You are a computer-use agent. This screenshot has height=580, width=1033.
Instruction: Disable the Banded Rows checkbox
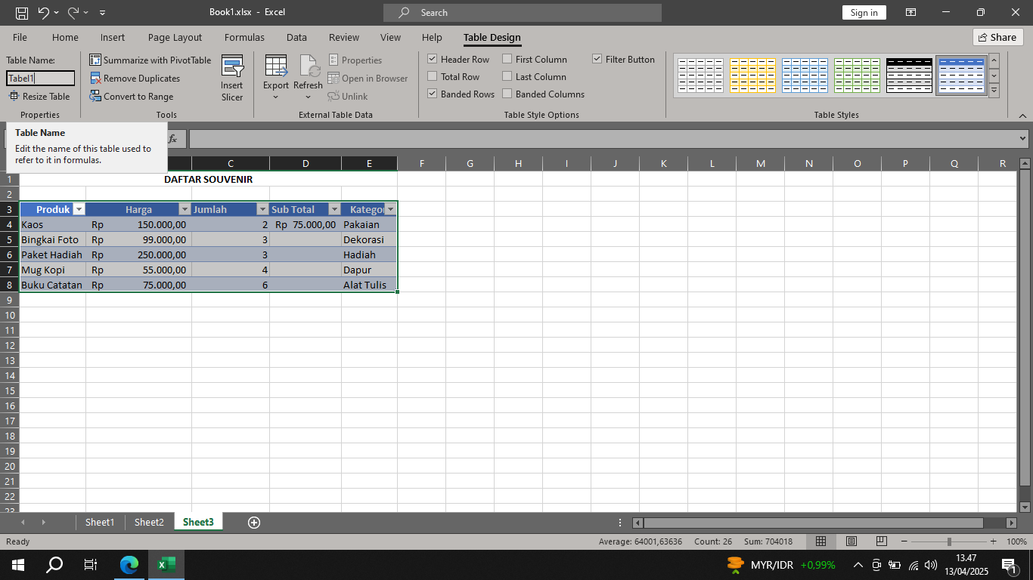click(x=433, y=94)
